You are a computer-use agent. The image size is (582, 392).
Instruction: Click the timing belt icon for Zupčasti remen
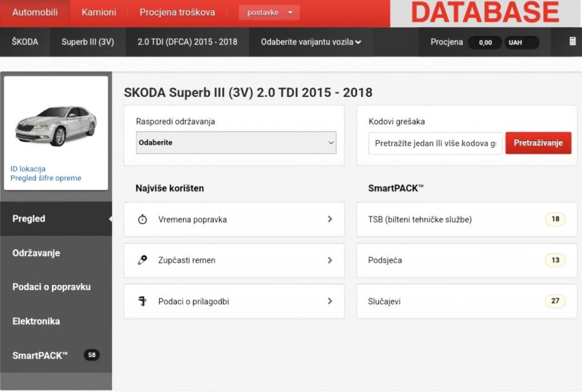(142, 260)
